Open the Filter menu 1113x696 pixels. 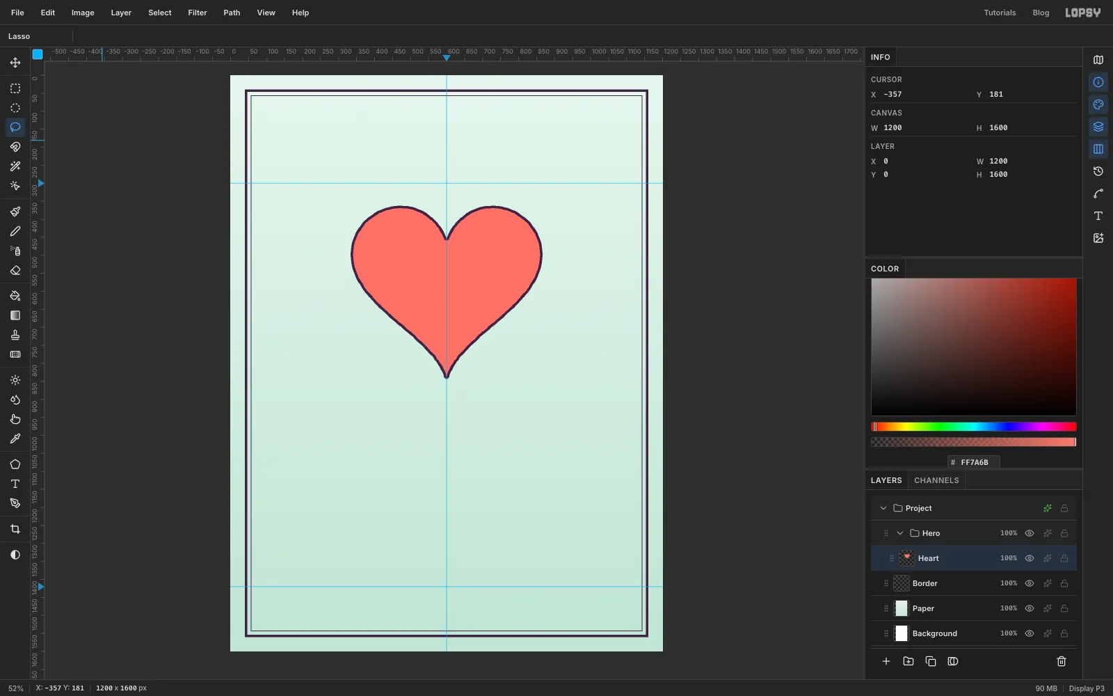[198, 13]
